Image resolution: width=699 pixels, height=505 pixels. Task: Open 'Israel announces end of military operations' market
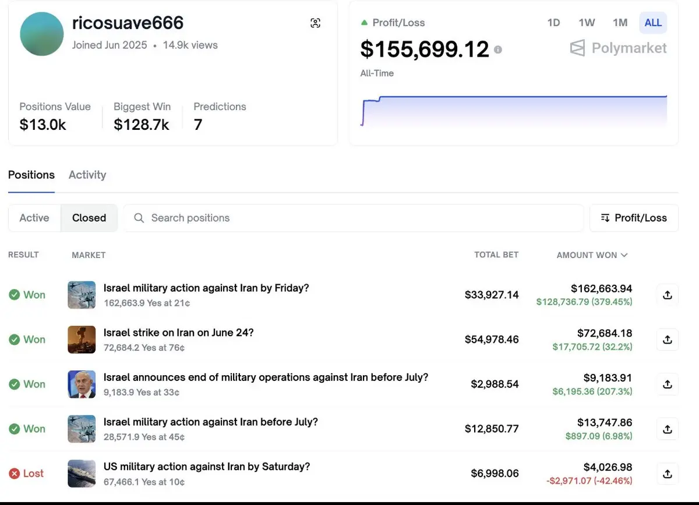pos(266,377)
